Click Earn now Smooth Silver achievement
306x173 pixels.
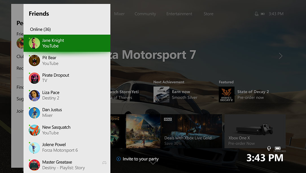184,95
